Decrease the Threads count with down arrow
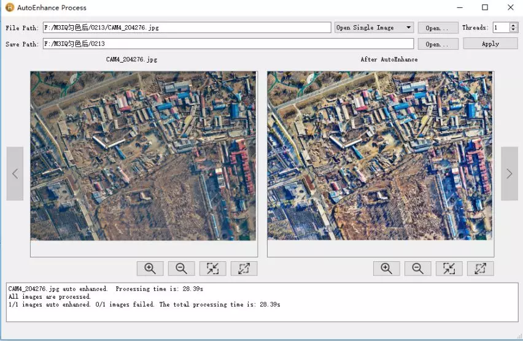This screenshot has height=341, width=523. 514,30
